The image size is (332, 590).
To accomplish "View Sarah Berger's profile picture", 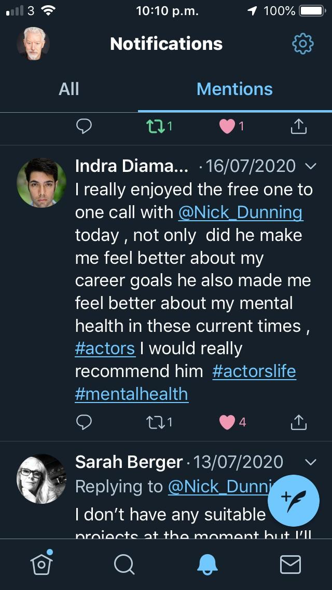I will (41, 478).
